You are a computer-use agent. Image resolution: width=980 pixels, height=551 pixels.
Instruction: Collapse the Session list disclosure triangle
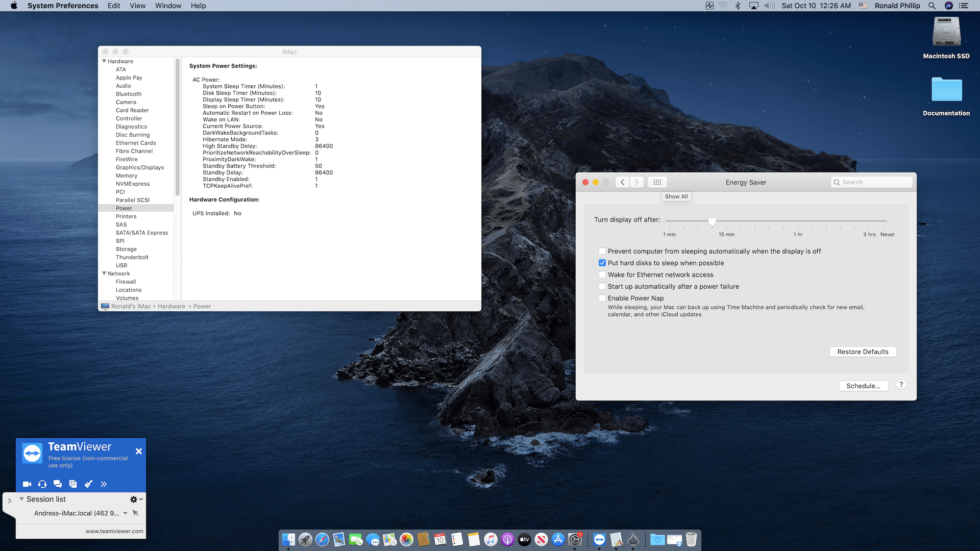click(21, 499)
